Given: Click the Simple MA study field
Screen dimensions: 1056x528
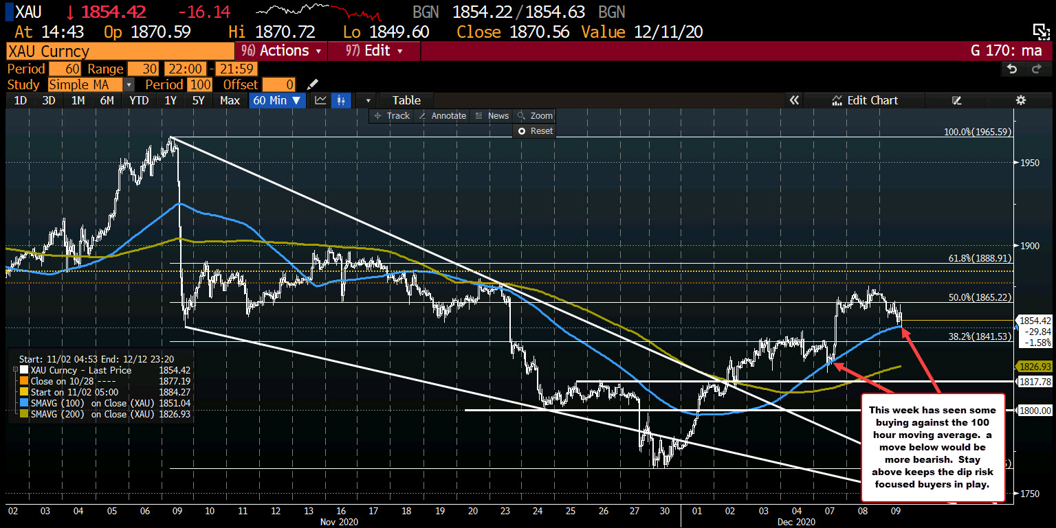Looking at the screenshot, I should [x=85, y=84].
